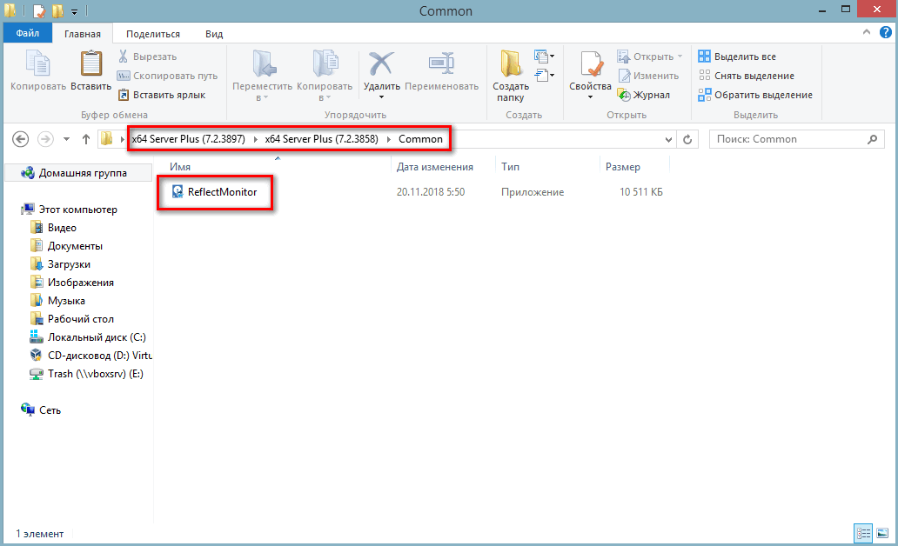Go up one folder level arrow
The width and height of the screenshot is (898, 546).
[x=85, y=139]
